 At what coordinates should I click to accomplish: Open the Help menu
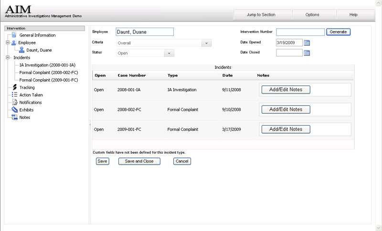coord(353,15)
